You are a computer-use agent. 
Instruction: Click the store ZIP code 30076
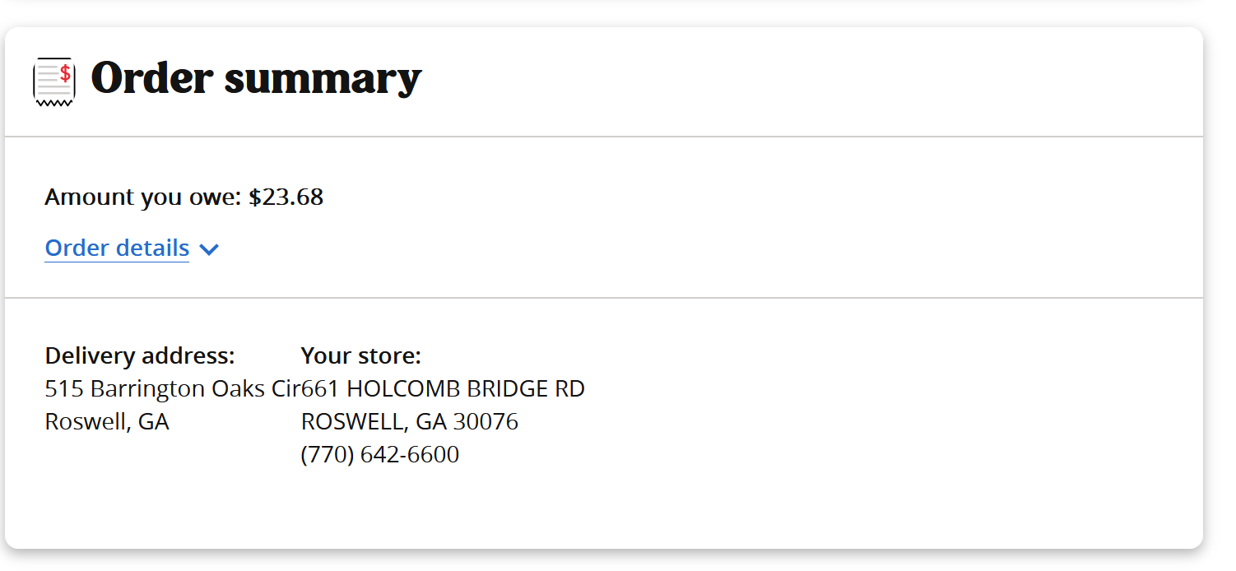486,421
